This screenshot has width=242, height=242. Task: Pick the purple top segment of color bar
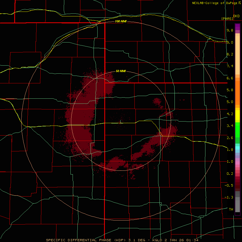pos(237,27)
